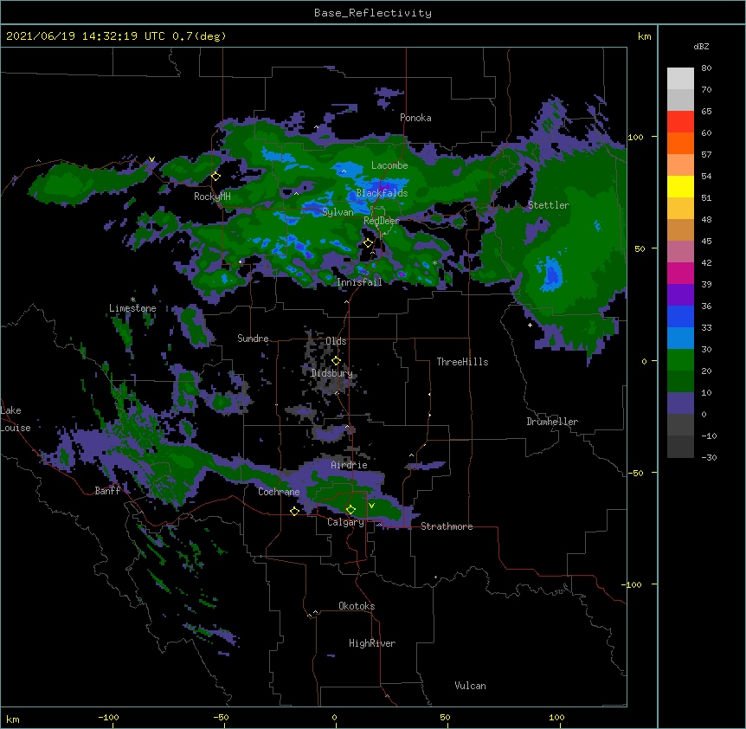
Task: Select the 57 value in the dBZ legend
Action: 706,154
